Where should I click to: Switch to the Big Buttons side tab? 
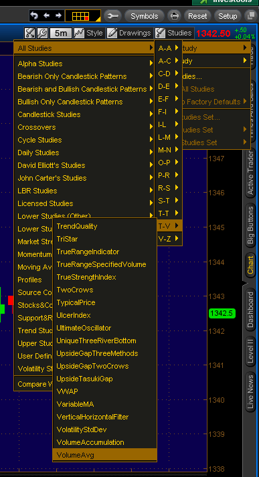[250, 225]
